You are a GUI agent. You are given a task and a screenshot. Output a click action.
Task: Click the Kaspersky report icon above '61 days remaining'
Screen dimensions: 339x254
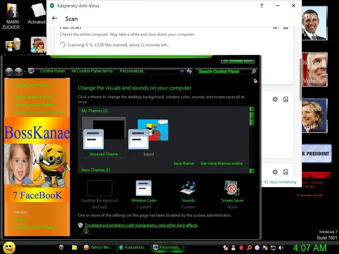pos(286,172)
